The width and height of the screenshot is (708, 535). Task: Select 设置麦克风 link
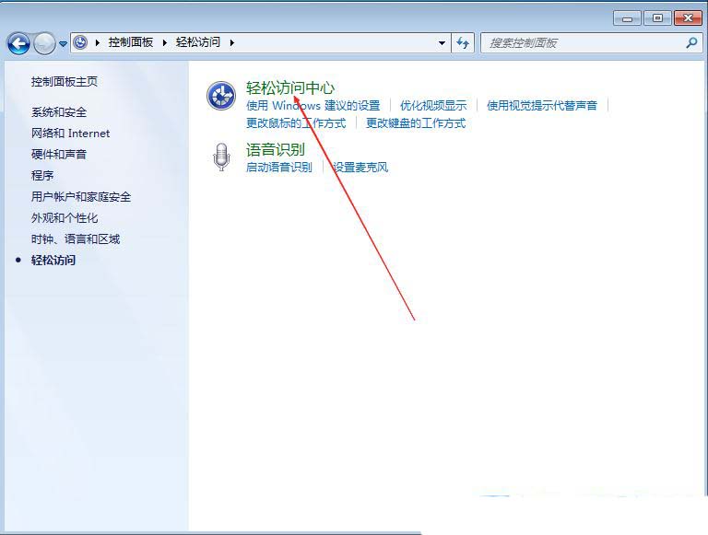pyautogui.click(x=360, y=168)
